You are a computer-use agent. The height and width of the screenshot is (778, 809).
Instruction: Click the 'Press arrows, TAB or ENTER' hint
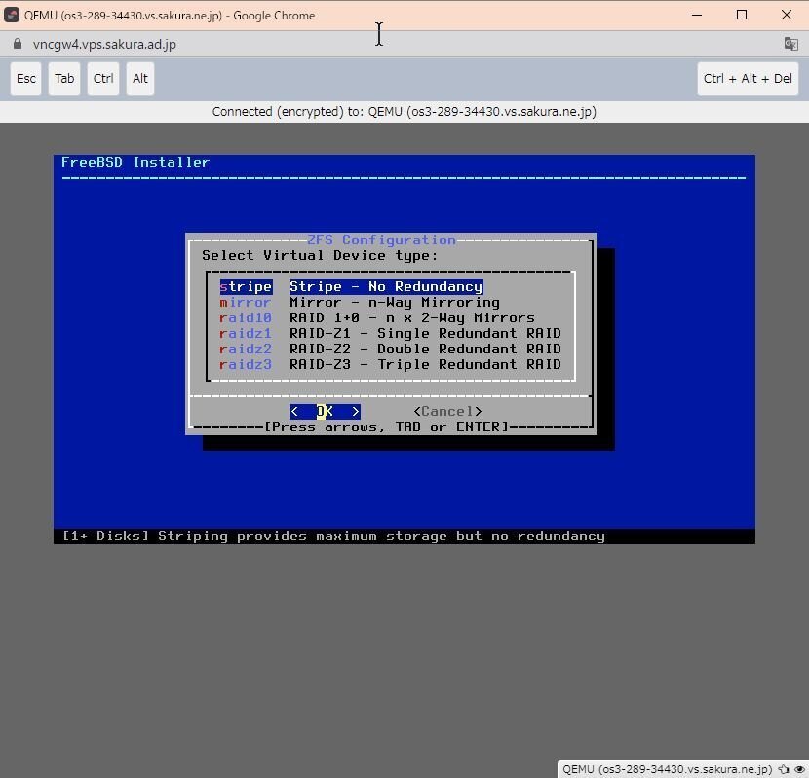(386, 426)
